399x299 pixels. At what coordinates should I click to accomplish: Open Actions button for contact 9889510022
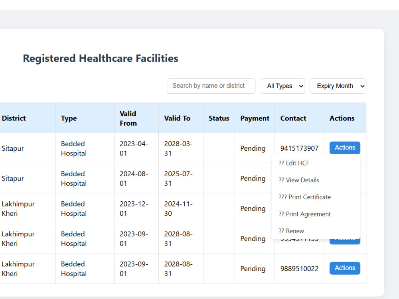point(345,268)
